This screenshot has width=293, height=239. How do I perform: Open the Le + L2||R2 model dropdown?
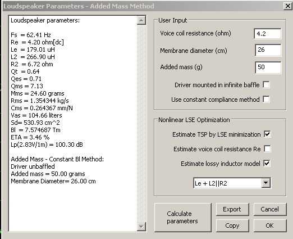click(266, 183)
